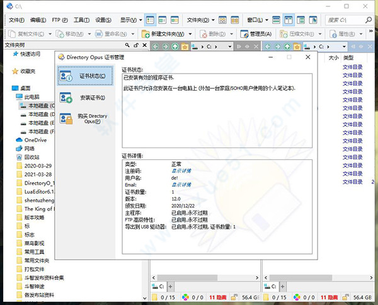Click 复制文件(C) toolbar button
This screenshot has height=305, width=378.
pyautogui.click(x=26, y=34)
